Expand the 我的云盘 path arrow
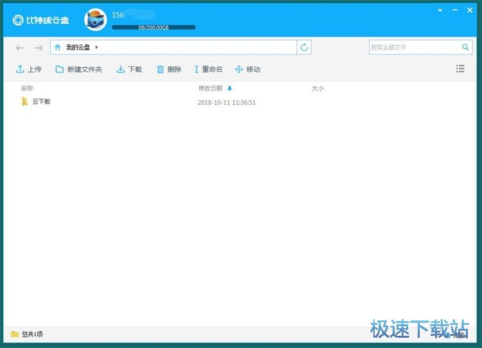Screen dimensions: 482x348 click(x=96, y=48)
